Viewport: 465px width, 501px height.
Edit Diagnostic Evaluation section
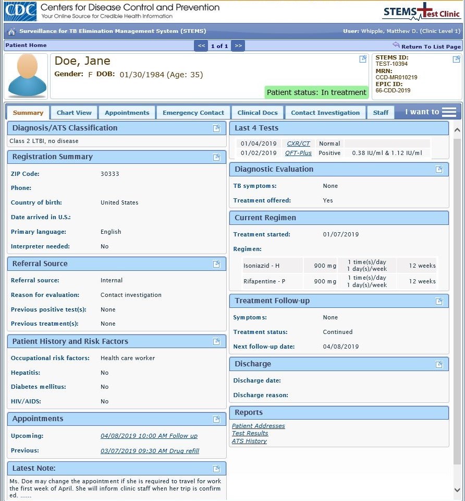click(439, 169)
